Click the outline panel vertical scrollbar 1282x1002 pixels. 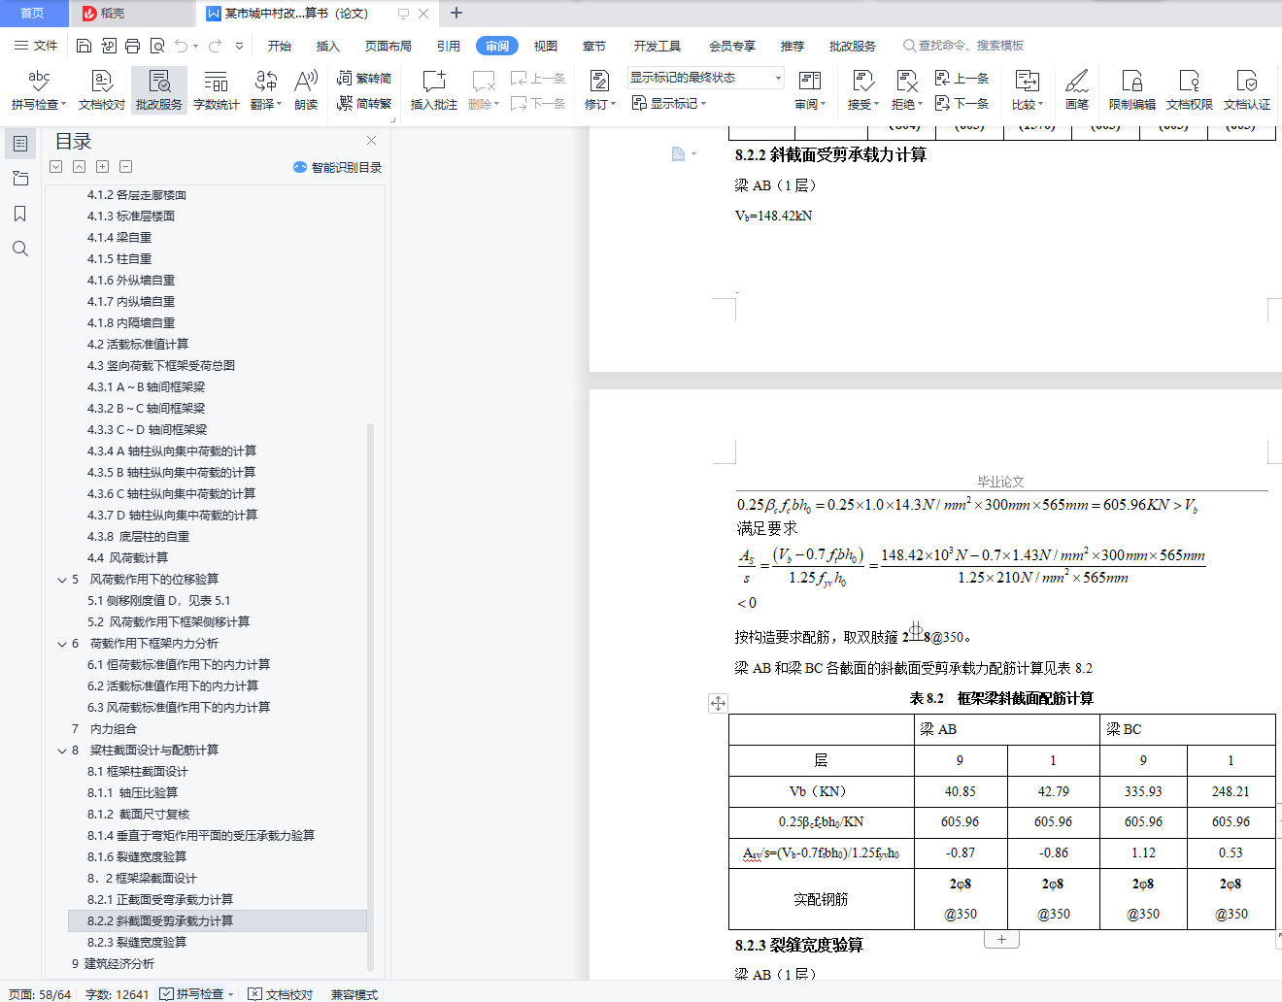pos(370,695)
